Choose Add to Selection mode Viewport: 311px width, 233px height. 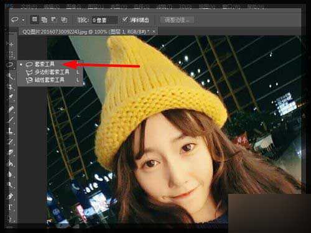click(44, 19)
